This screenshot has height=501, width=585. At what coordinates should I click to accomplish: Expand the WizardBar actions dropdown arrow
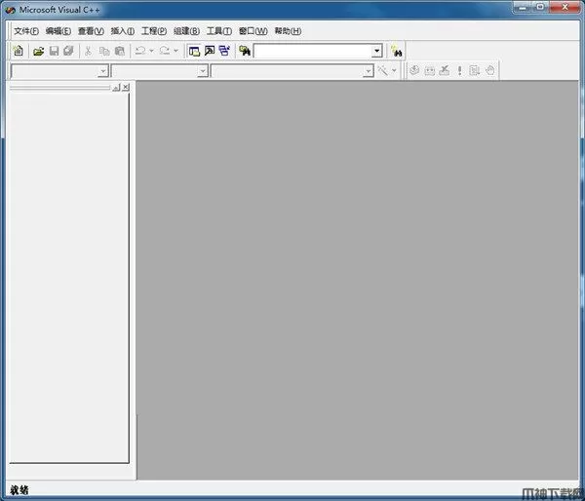click(394, 70)
